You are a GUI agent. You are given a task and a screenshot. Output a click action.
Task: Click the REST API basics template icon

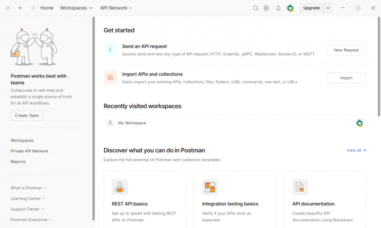119,187
